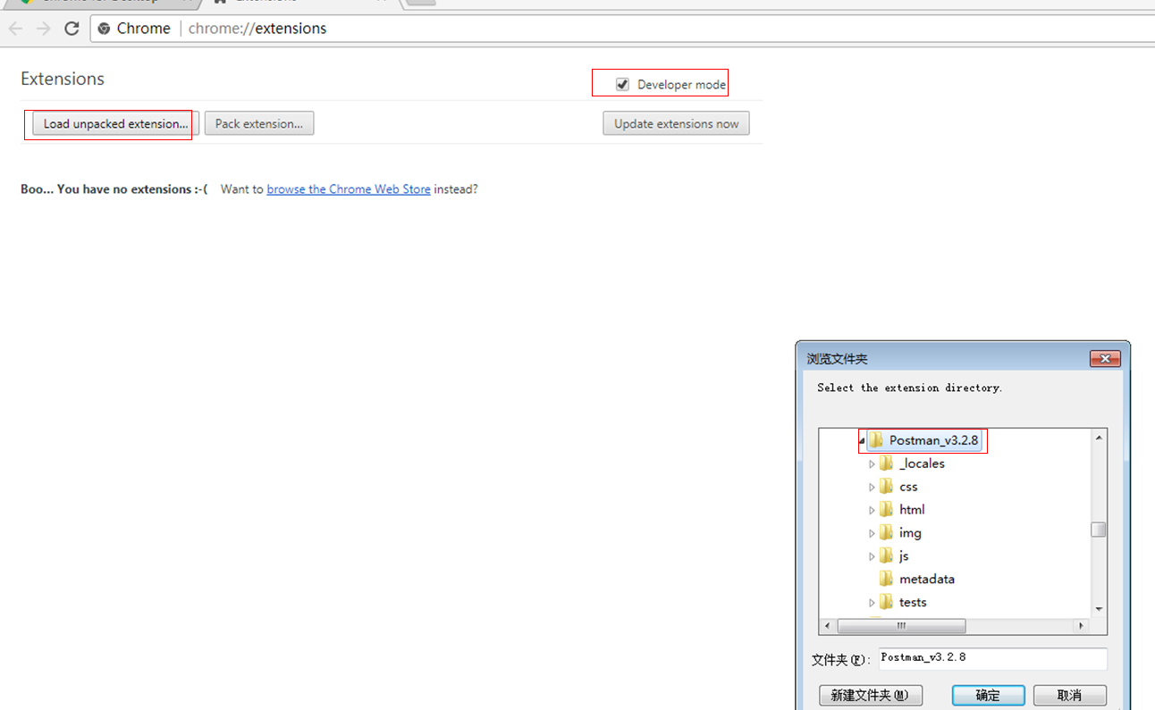The width and height of the screenshot is (1155, 710).
Task: Select the css folder icon
Action: pyautogui.click(x=886, y=486)
